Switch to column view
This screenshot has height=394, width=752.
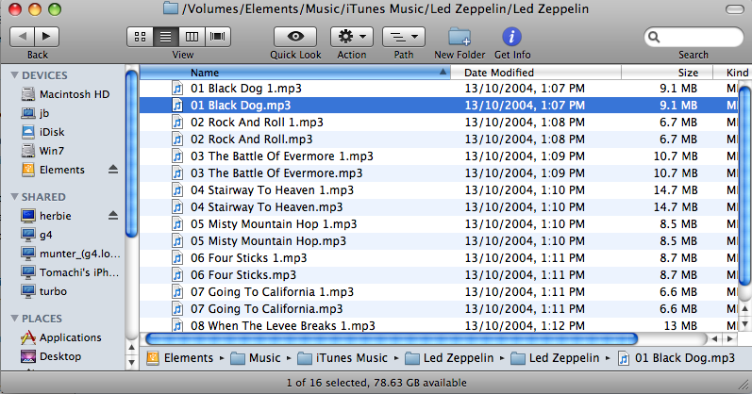pyautogui.click(x=192, y=37)
